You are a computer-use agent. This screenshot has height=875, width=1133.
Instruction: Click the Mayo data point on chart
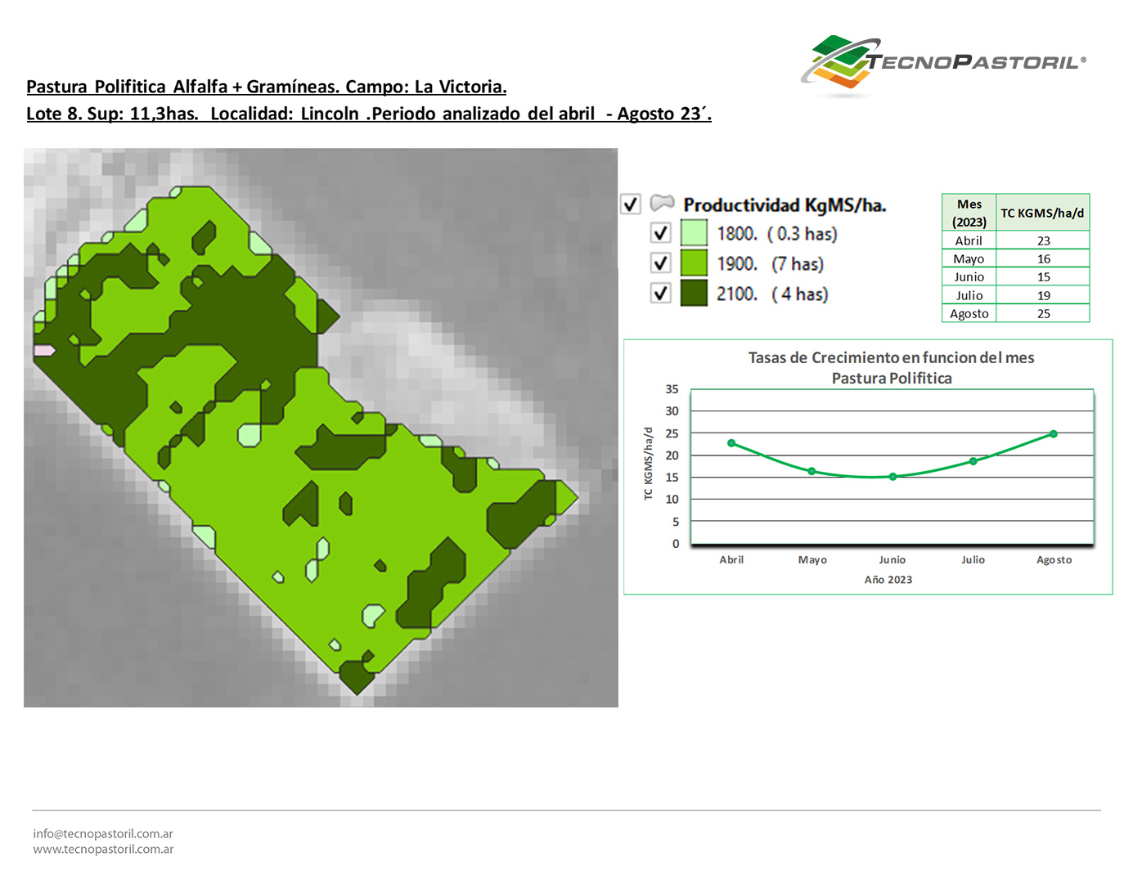pyautogui.click(x=812, y=471)
